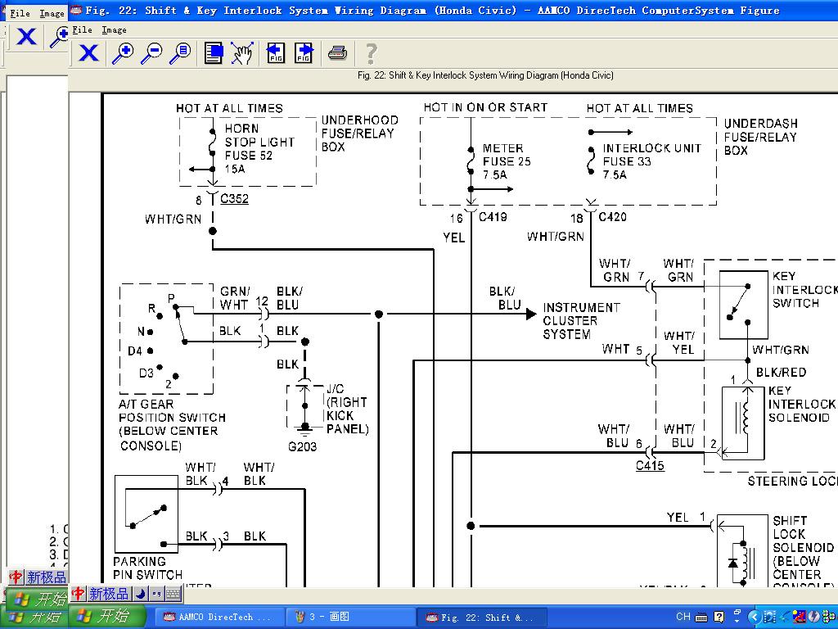Image resolution: width=838 pixels, height=629 pixels.
Task: Print the wiring diagram with printer icon
Action: (337, 54)
